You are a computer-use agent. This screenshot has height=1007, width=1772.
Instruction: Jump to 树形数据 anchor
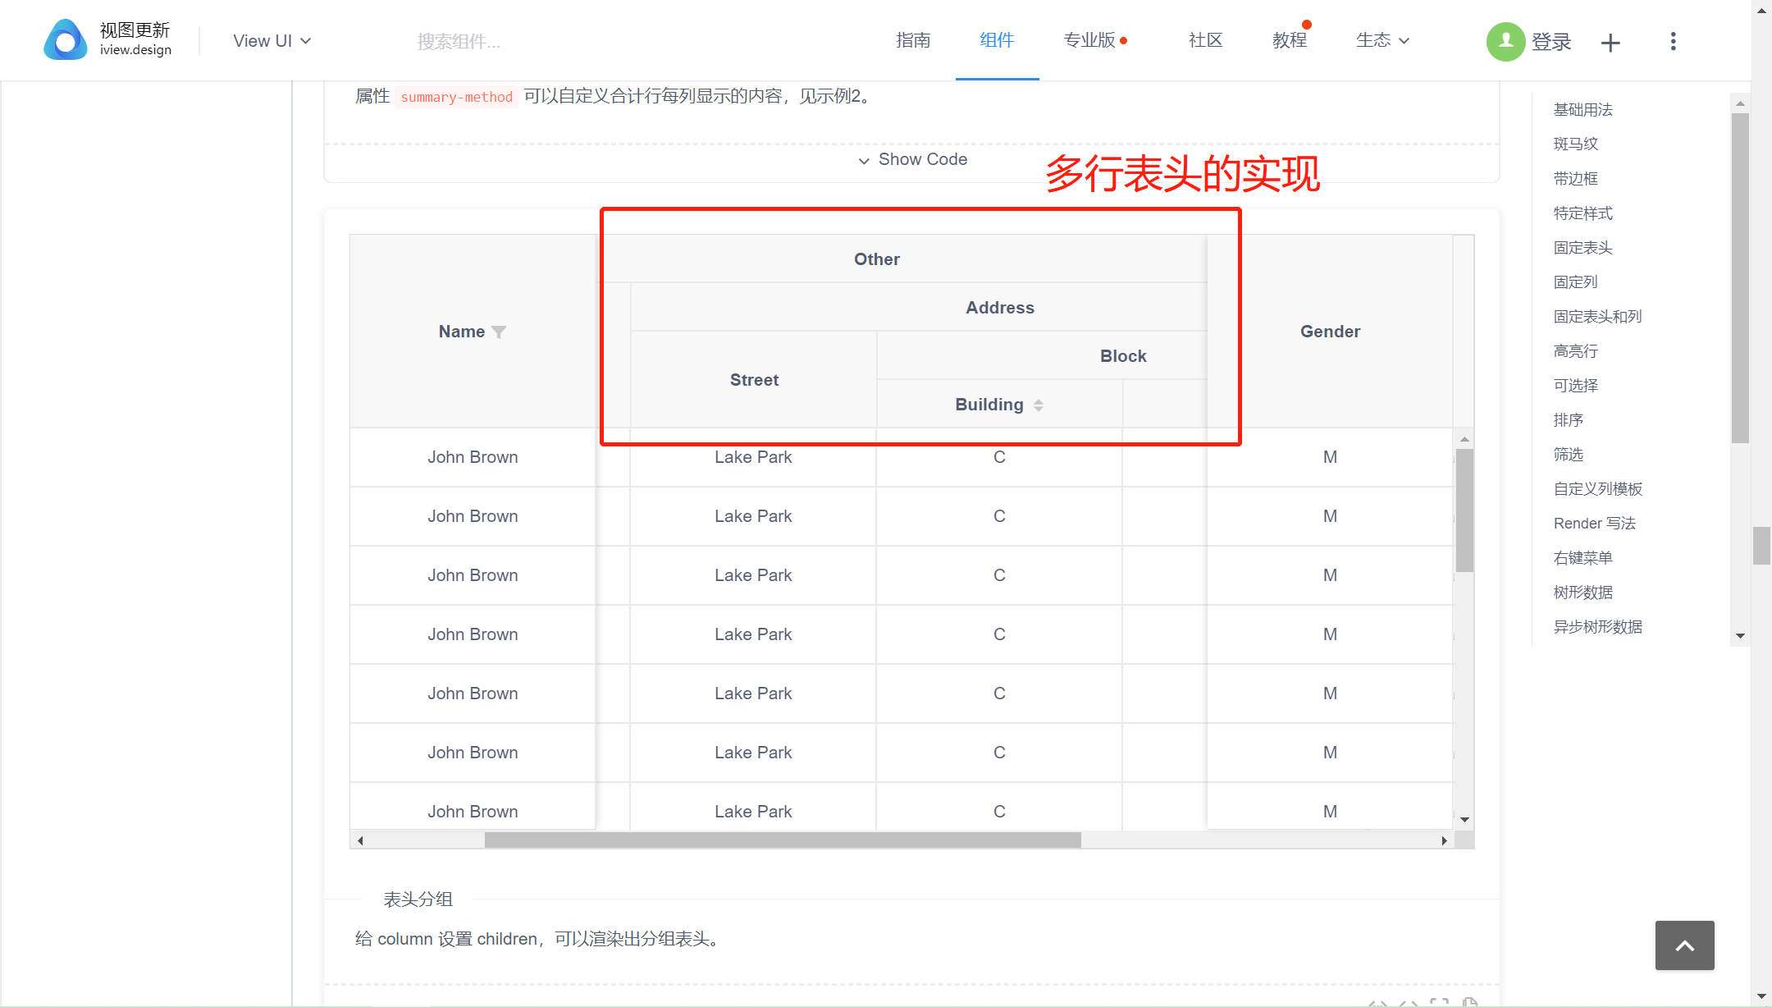[x=1582, y=592]
